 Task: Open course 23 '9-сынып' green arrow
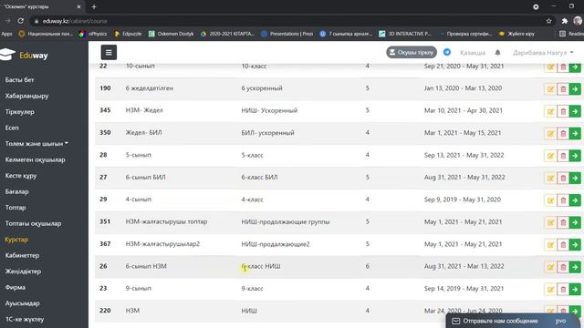(x=575, y=290)
